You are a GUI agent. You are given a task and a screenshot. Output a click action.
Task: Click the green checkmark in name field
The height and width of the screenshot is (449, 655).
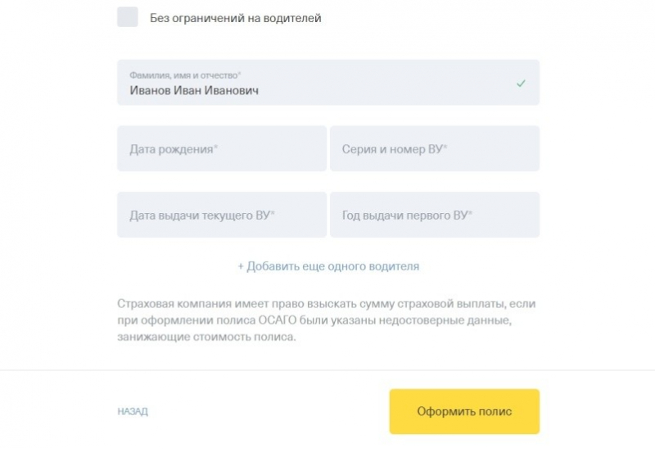coord(521,84)
